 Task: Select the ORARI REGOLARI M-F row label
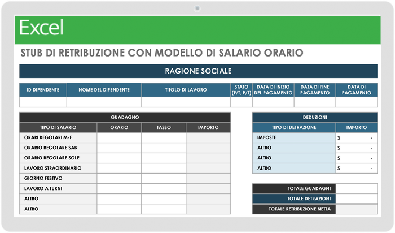(x=58, y=137)
